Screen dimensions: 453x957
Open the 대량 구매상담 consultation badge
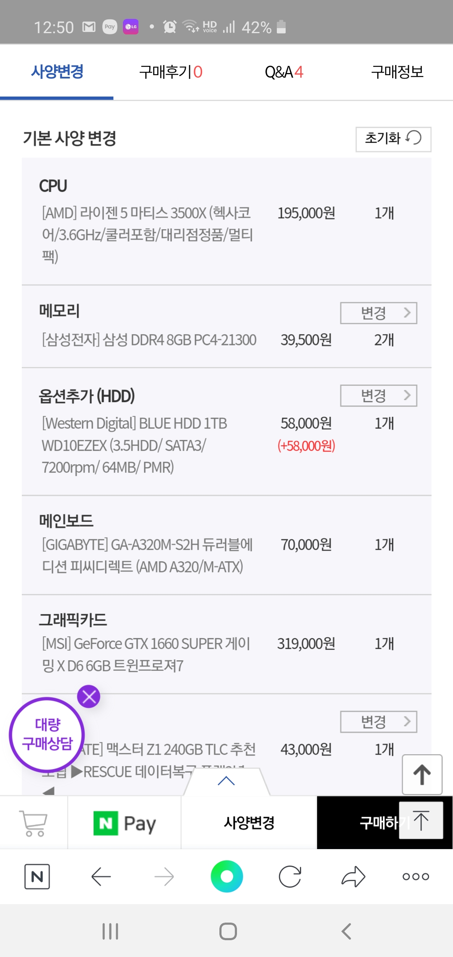point(47,735)
